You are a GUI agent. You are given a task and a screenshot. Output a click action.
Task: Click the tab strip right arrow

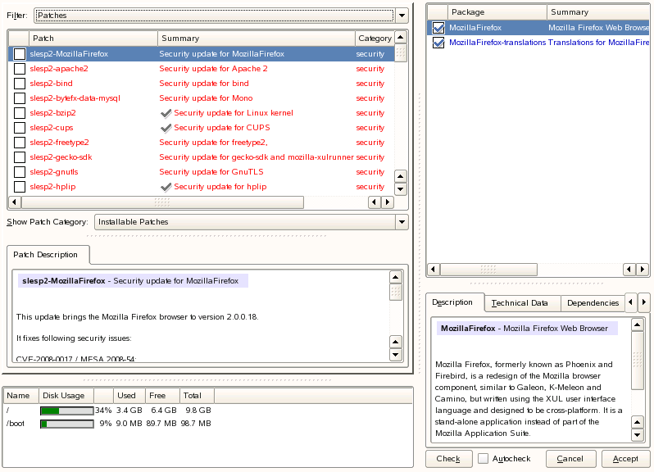click(643, 302)
